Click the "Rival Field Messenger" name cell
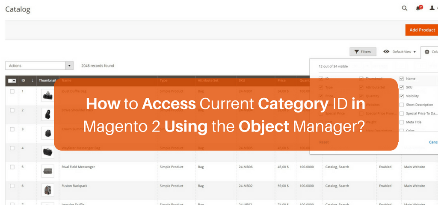 [x=78, y=167]
